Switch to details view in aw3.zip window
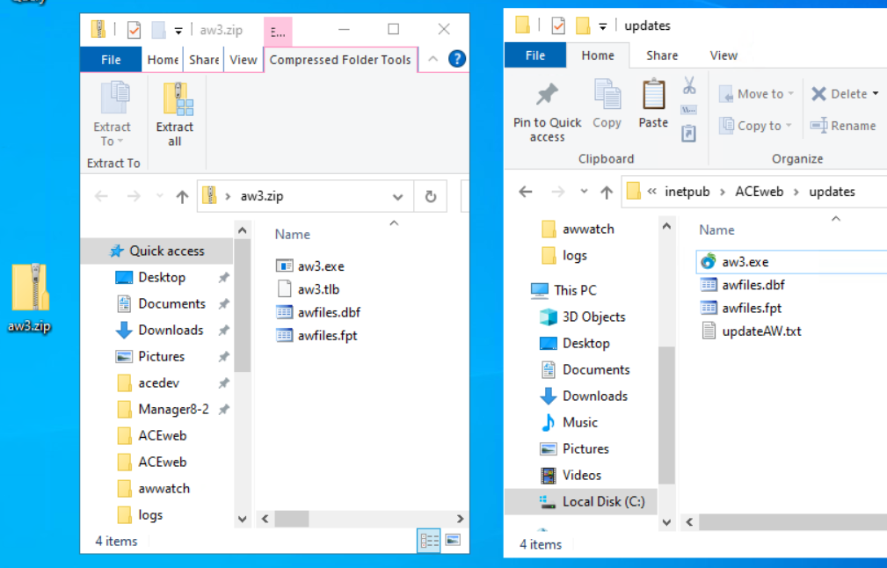The height and width of the screenshot is (568, 887). click(x=429, y=540)
